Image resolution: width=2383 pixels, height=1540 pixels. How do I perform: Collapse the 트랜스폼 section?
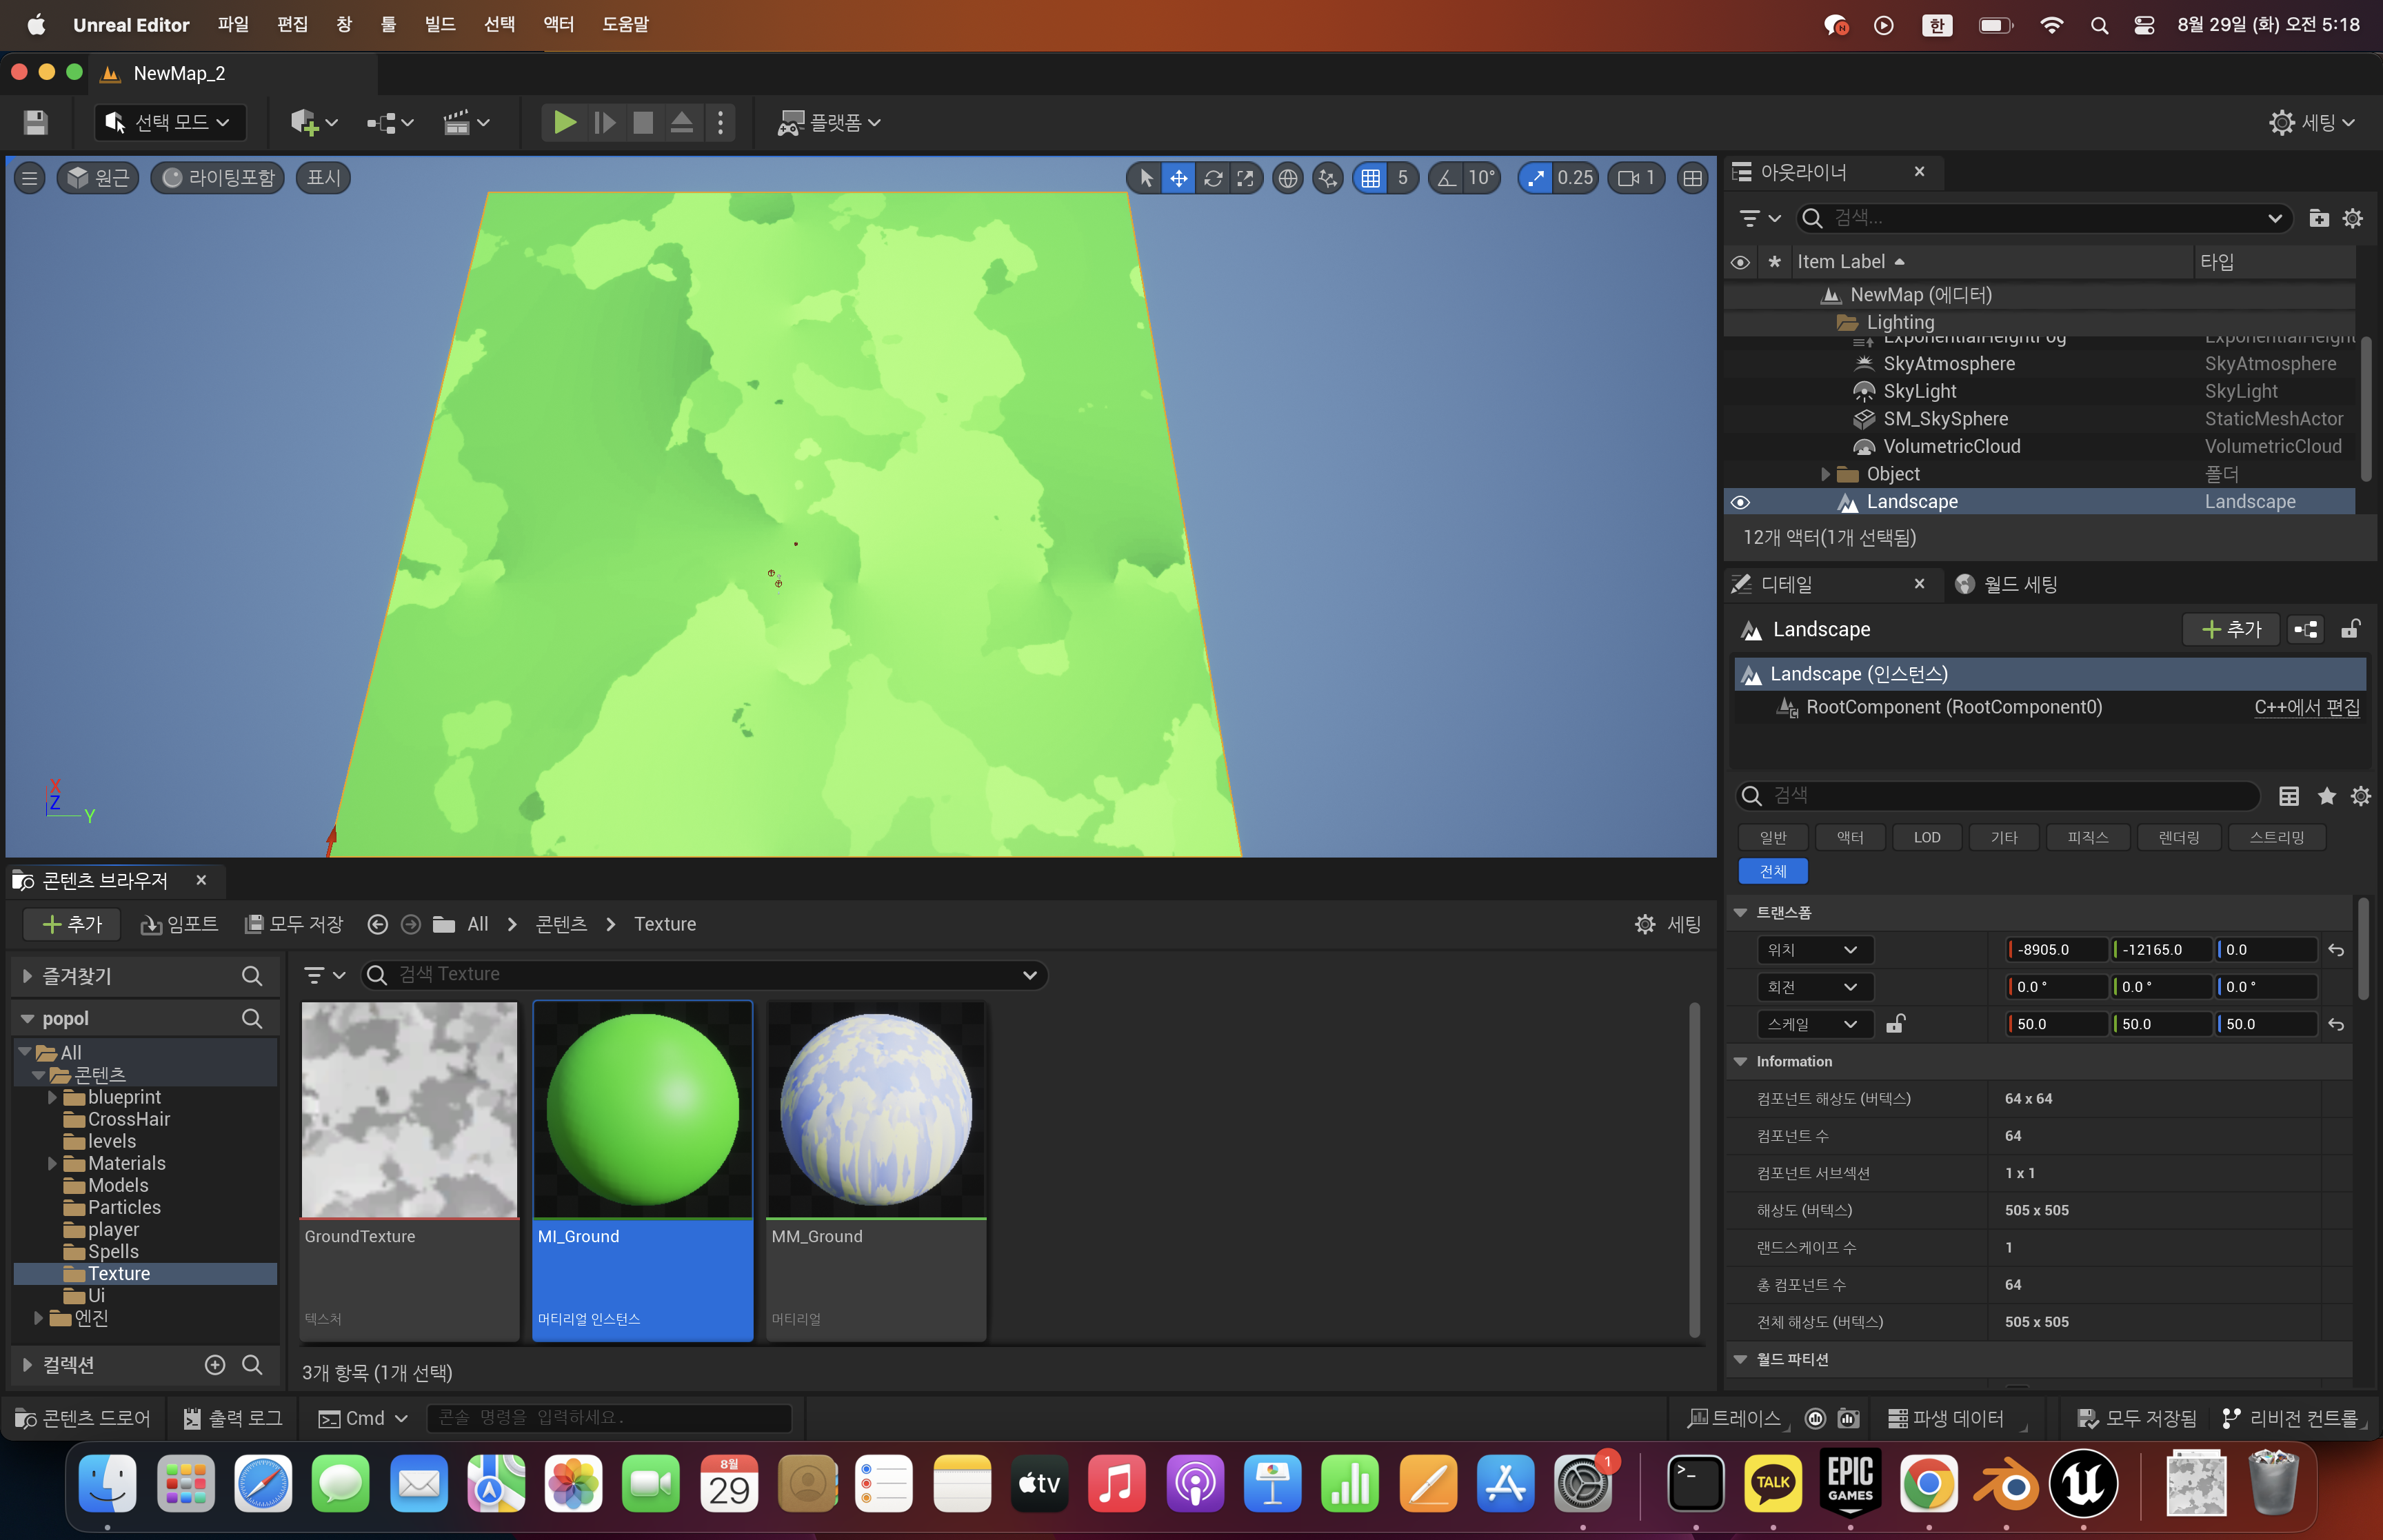click(x=1740, y=912)
